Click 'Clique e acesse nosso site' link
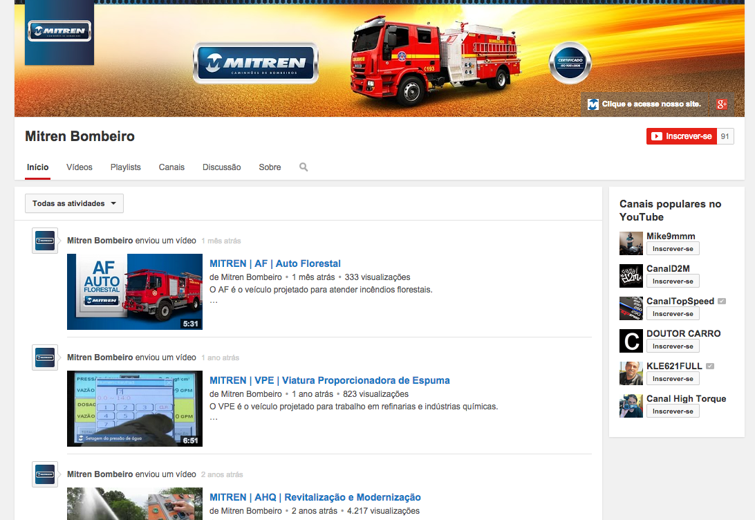This screenshot has width=755, height=520. coord(644,104)
